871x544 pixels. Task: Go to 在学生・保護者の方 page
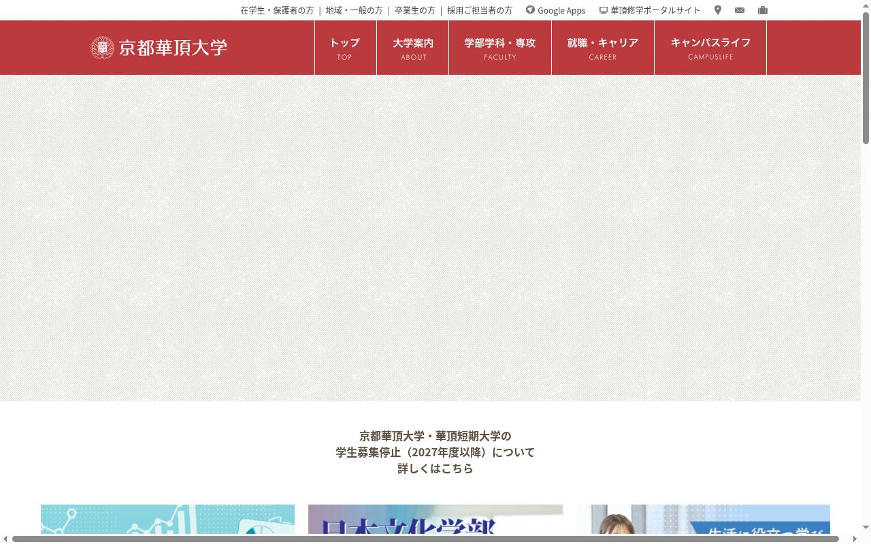click(x=277, y=10)
